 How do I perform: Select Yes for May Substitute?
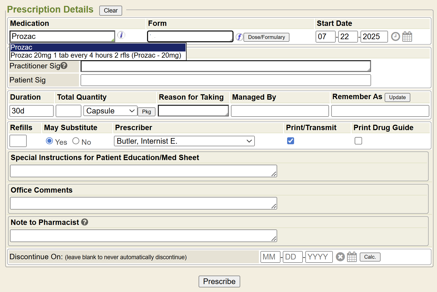click(49, 141)
